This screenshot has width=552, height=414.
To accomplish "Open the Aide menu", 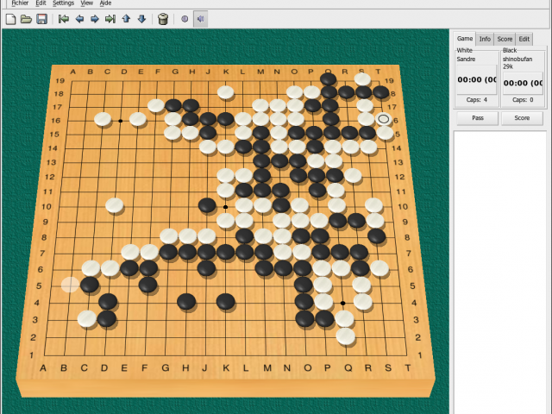I will tap(105, 3).
